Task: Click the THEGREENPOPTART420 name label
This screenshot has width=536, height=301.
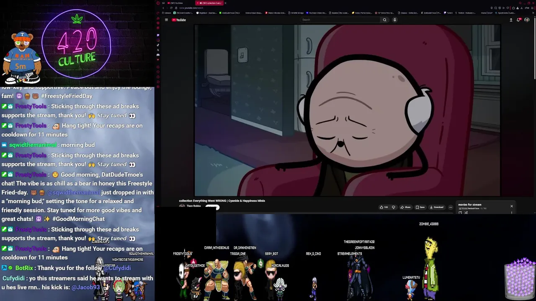Action: [x=359, y=242]
